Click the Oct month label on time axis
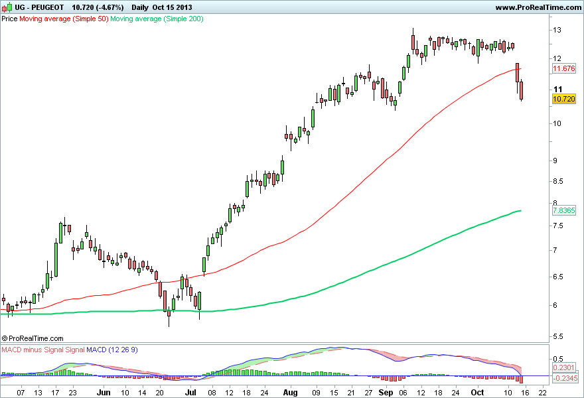Screen dimensions: 584x398 [x=477, y=393]
